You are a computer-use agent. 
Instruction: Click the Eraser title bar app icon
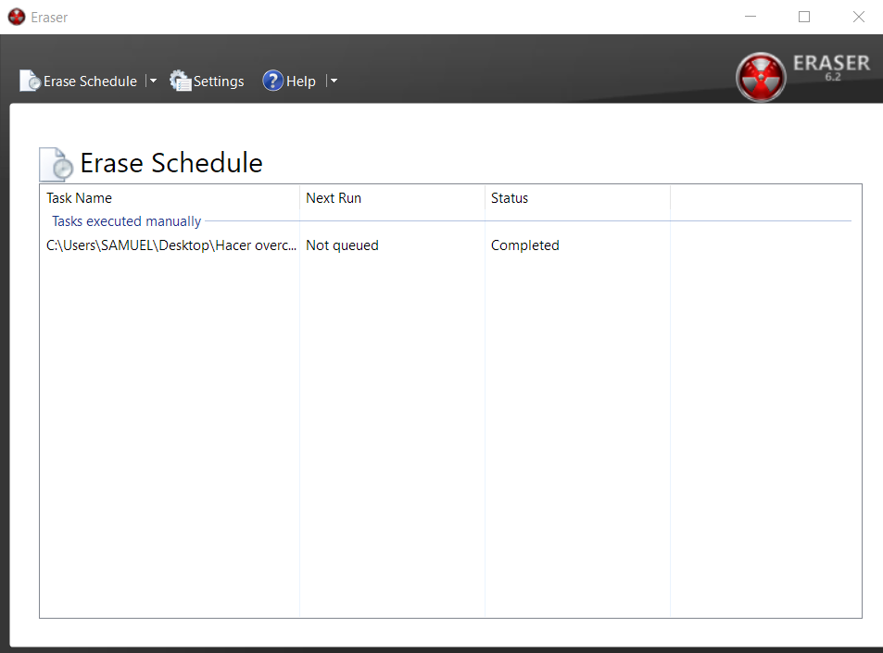pyautogui.click(x=17, y=17)
